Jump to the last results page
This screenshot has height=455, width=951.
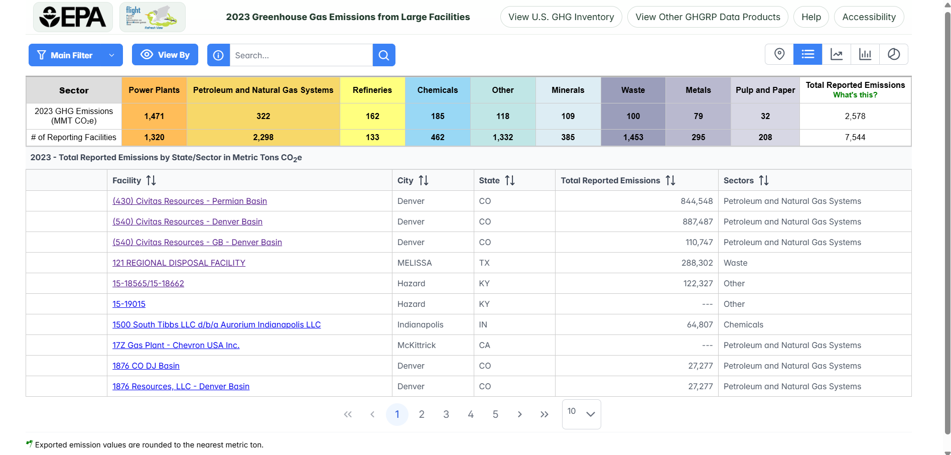pos(544,414)
